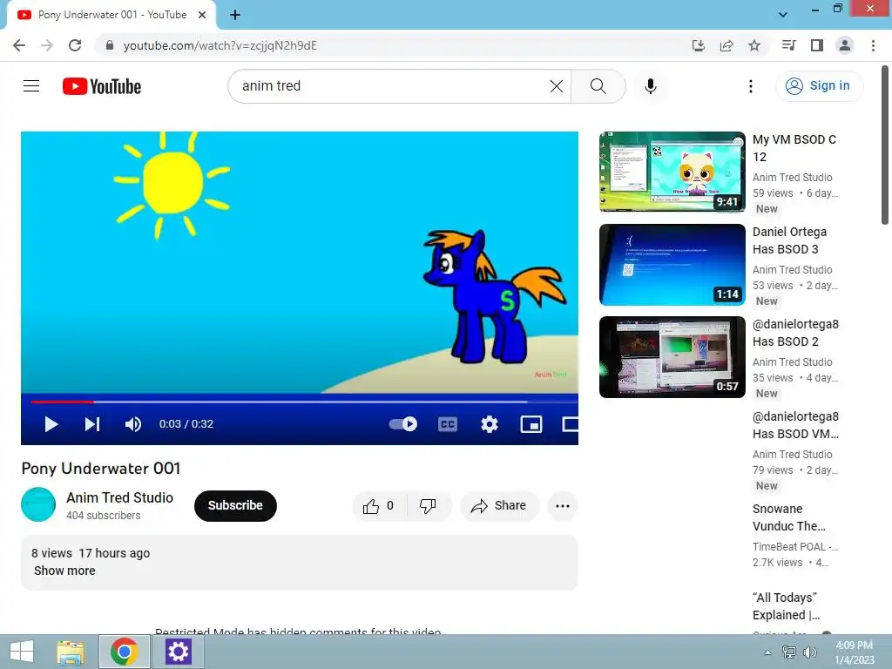
Task: Open My VM BSOD thumbnail
Action: pos(672,172)
